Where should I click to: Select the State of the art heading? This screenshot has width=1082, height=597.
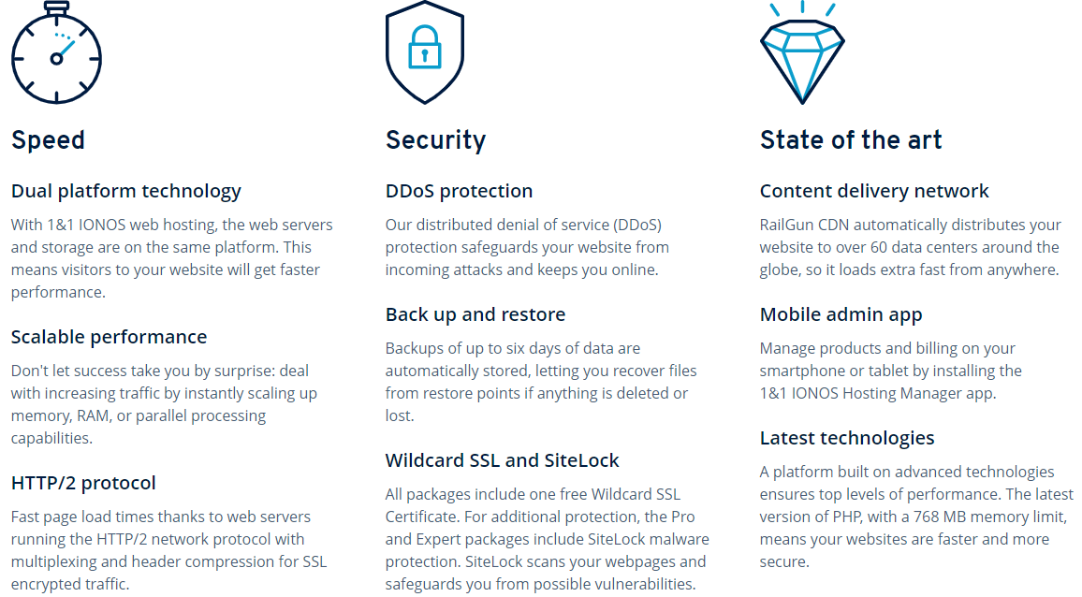(x=850, y=140)
